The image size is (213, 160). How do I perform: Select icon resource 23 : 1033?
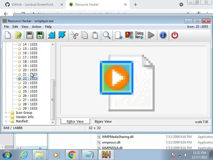coord(30,83)
